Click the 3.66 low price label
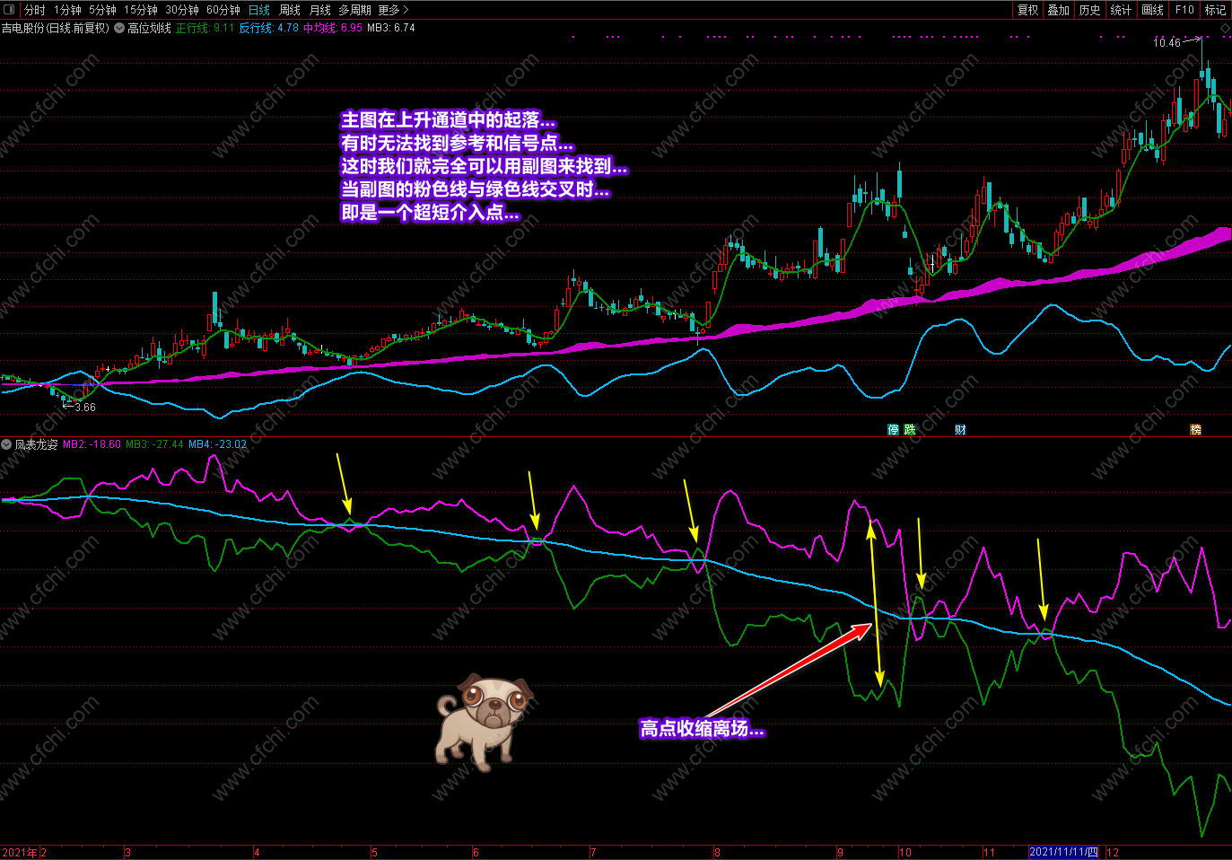Image resolution: width=1232 pixels, height=860 pixels. coord(85,408)
